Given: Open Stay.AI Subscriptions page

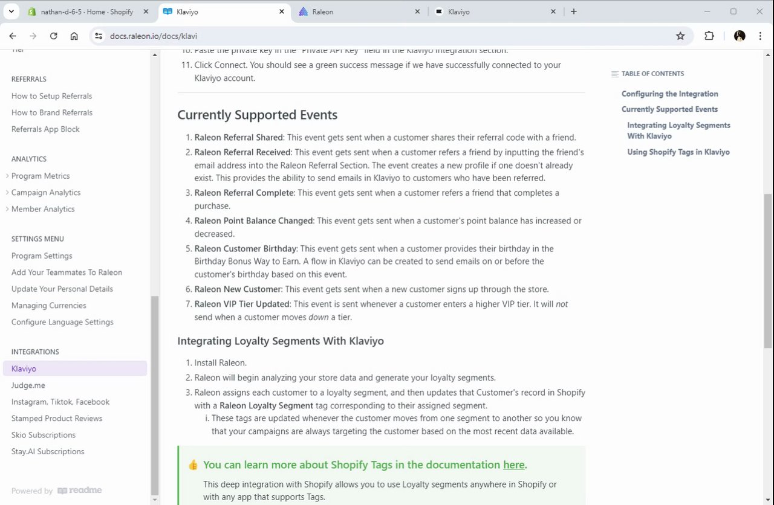Looking at the screenshot, I should pos(48,452).
